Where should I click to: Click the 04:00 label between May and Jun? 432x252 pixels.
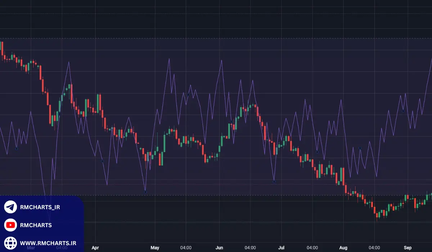pos(186,248)
